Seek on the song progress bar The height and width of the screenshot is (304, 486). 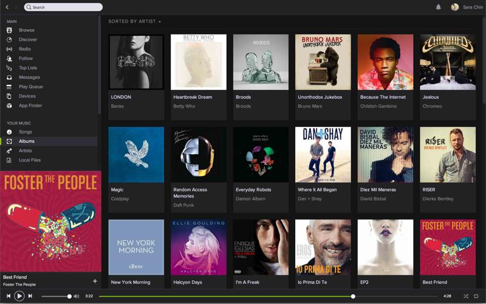click(x=268, y=296)
